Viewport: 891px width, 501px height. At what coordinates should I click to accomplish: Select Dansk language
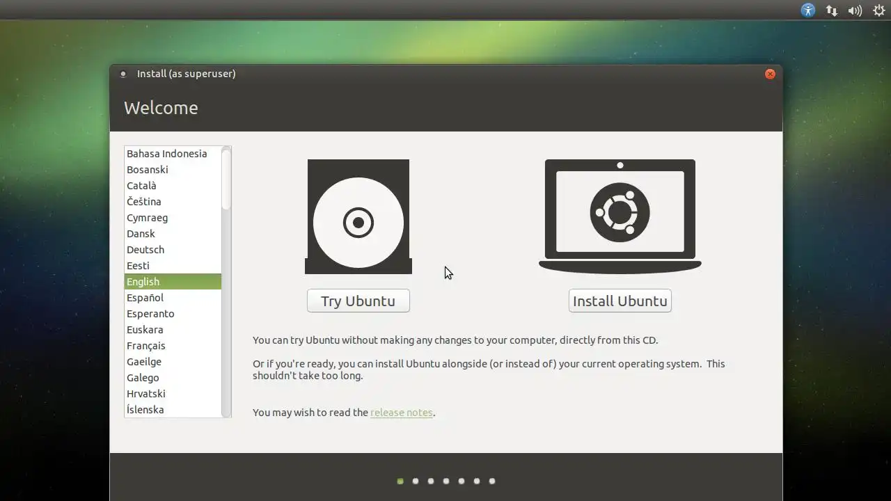point(173,234)
